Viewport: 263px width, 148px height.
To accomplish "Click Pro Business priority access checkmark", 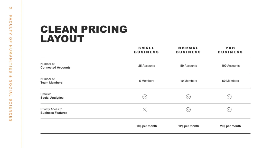I will pyautogui.click(x=229, y=109).
